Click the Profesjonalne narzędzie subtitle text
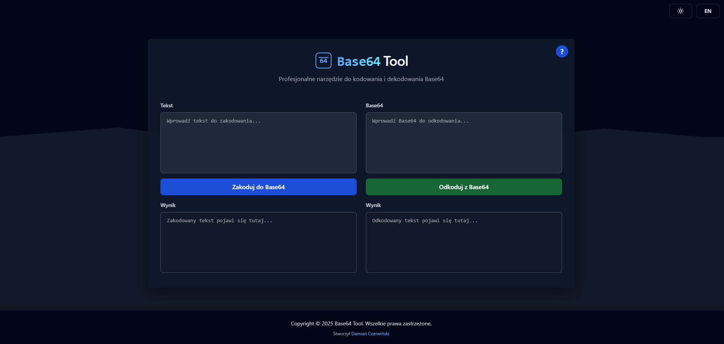The image size is (724, 344). coord(361,79)
